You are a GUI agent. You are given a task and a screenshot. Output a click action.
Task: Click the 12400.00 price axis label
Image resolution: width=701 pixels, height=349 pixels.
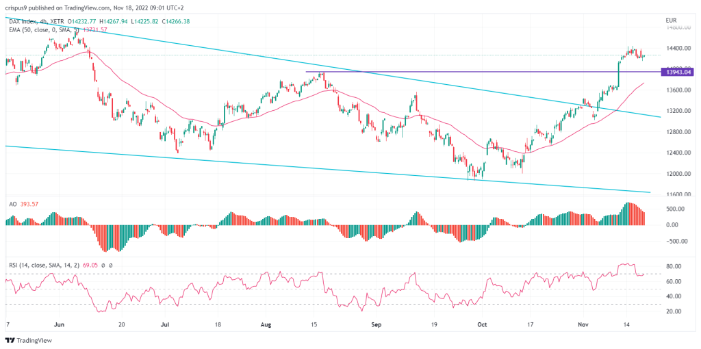678,153
